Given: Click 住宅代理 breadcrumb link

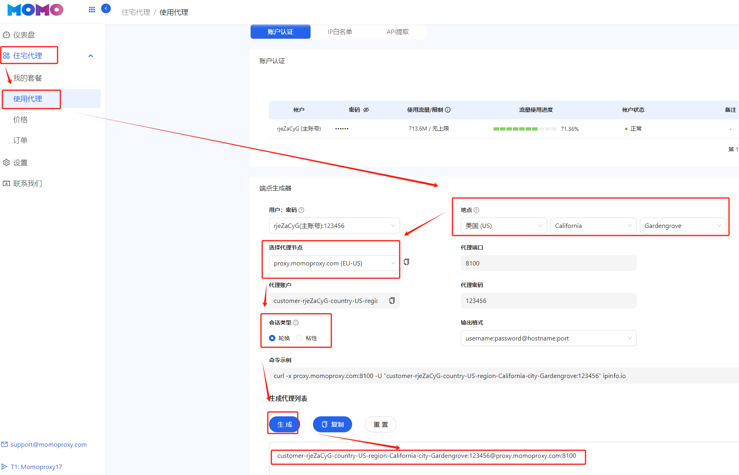Looking at the screenshot, I should (136, 12).
